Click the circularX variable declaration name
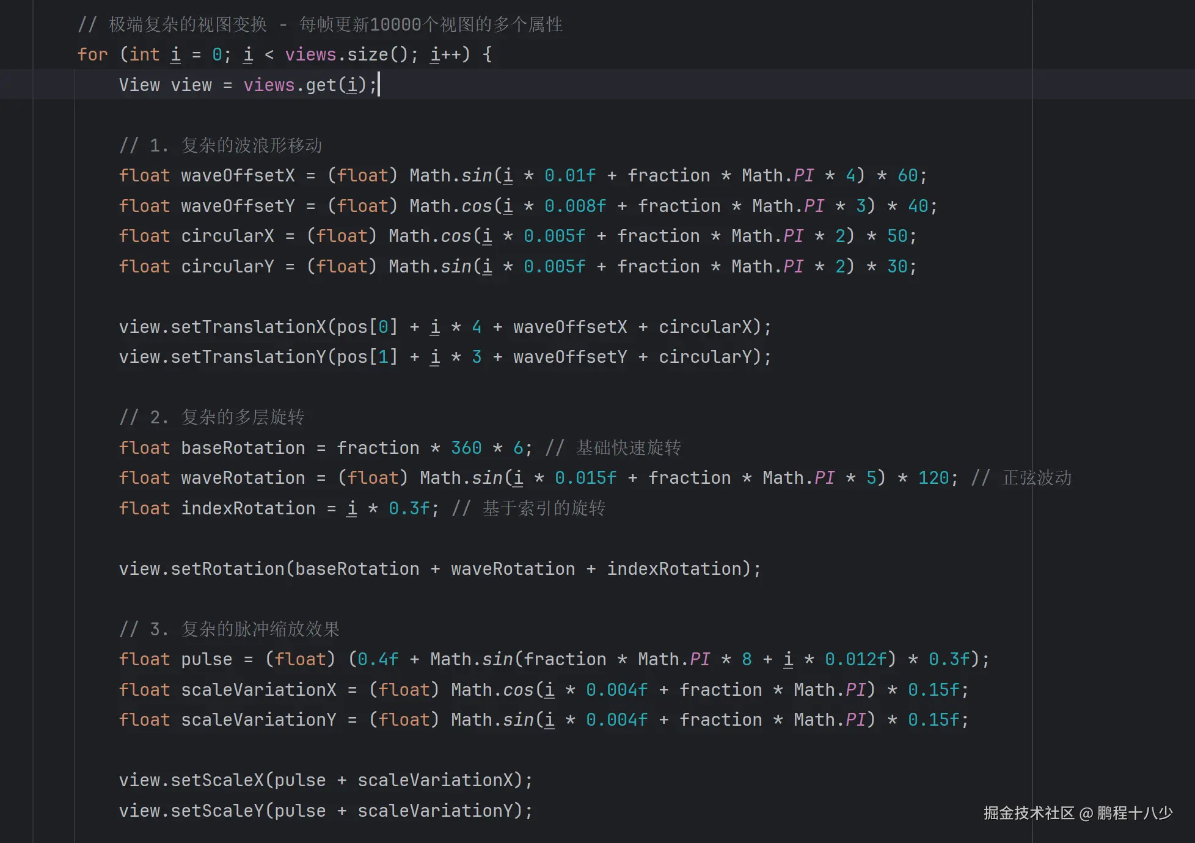The height and width of the screenshot is (843, 1195). tap(227, 236)
